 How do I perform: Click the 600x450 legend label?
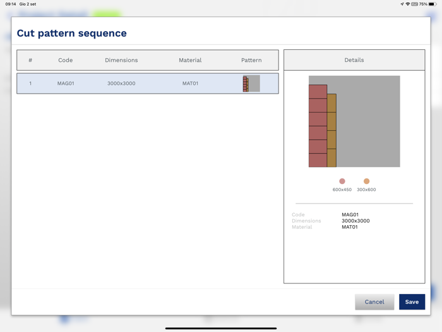pos(342,190)
